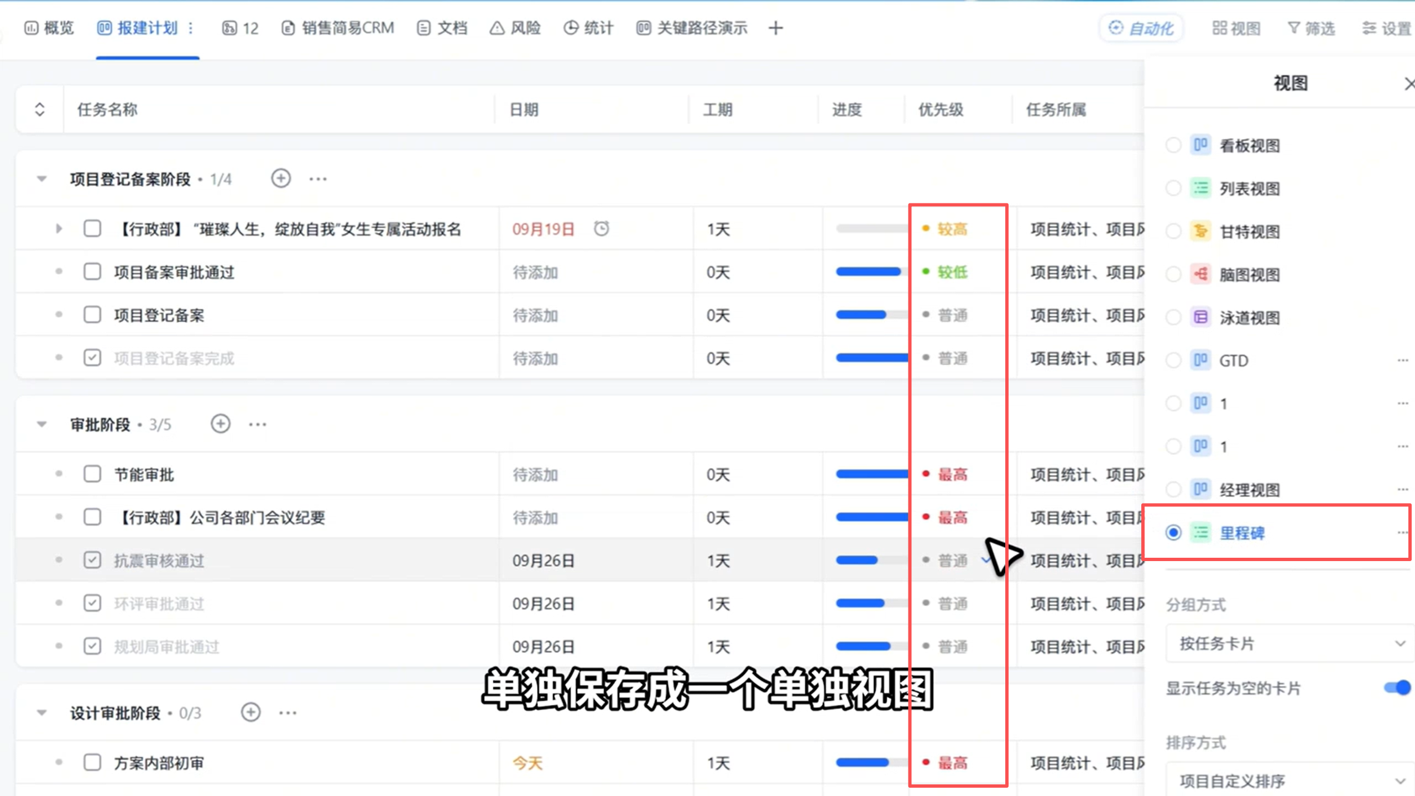The height and width of the screenshot is (796, 1415).
Task: Click the sort arrows icon in table header
Action: pos(39,109)
